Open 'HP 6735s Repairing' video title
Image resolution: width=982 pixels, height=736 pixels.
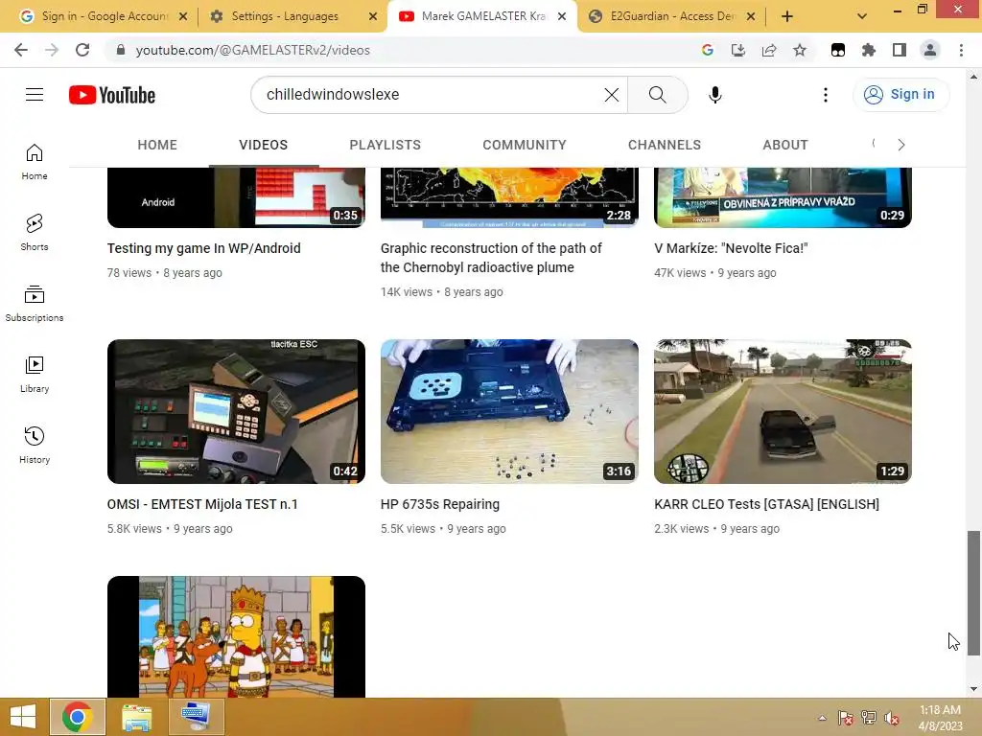(x=439, y=504)
